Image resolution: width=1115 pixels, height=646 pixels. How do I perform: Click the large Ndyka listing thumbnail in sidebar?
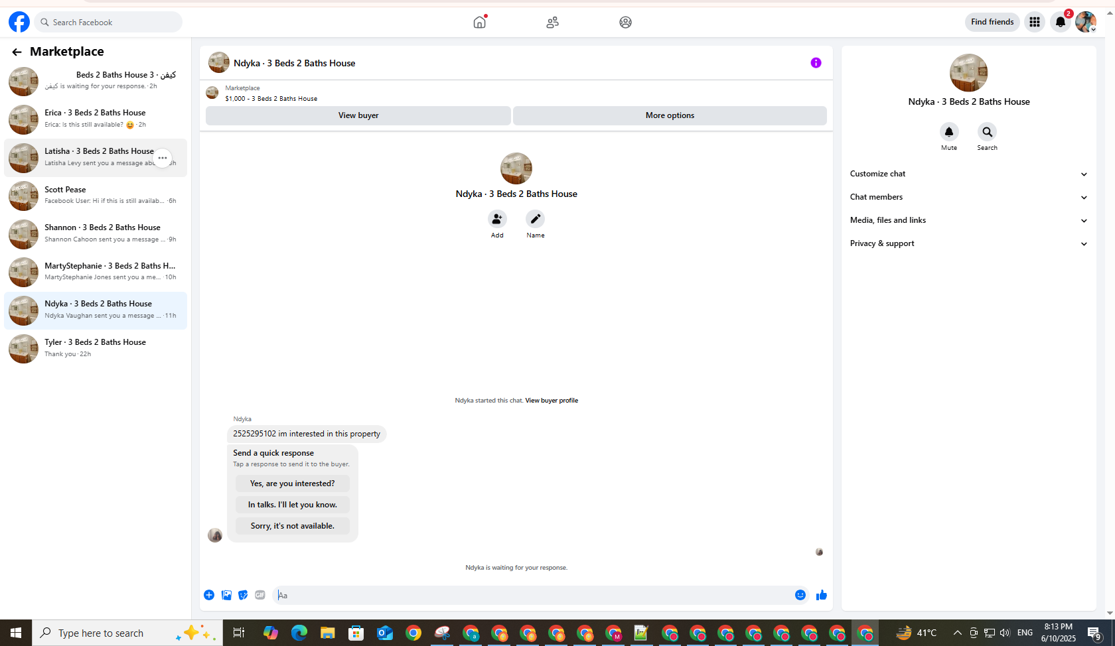(968, 73)
